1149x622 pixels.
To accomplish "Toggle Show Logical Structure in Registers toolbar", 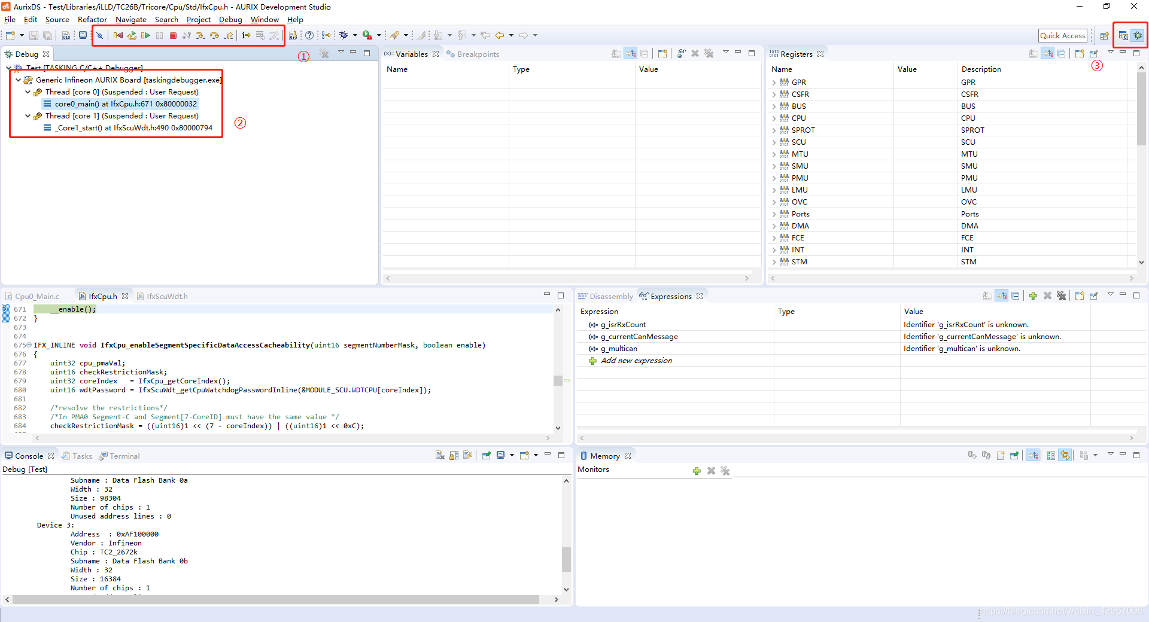I will (x=1048, y=54).
